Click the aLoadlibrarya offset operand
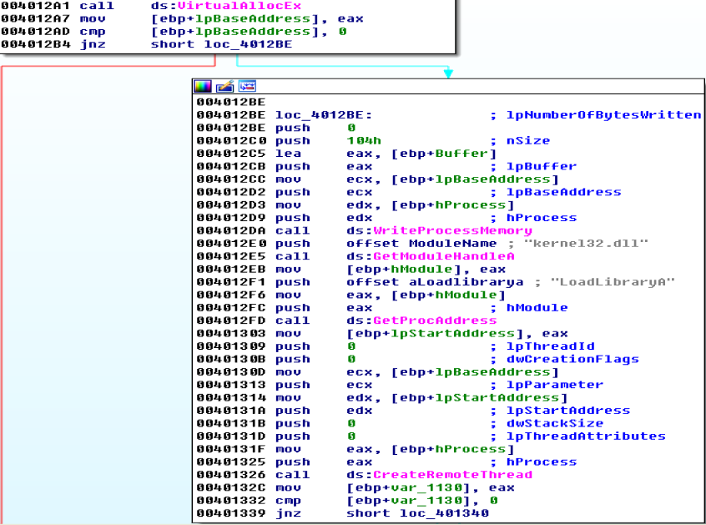 tap(466, 282)
